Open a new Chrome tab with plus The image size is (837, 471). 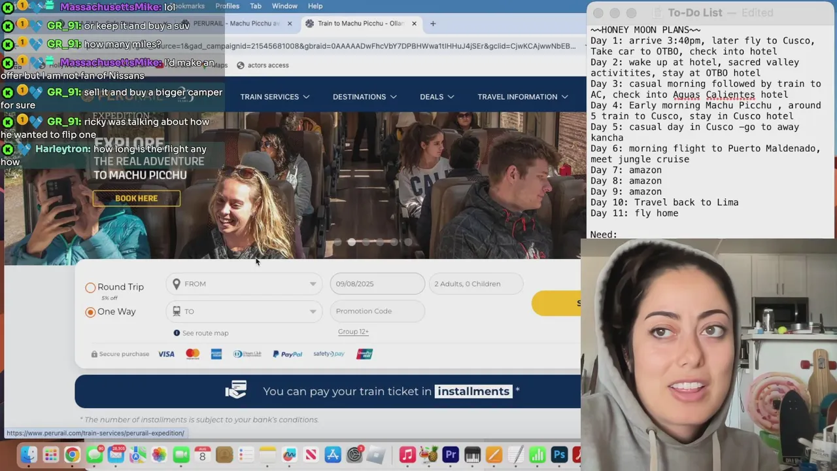(432, 24)
